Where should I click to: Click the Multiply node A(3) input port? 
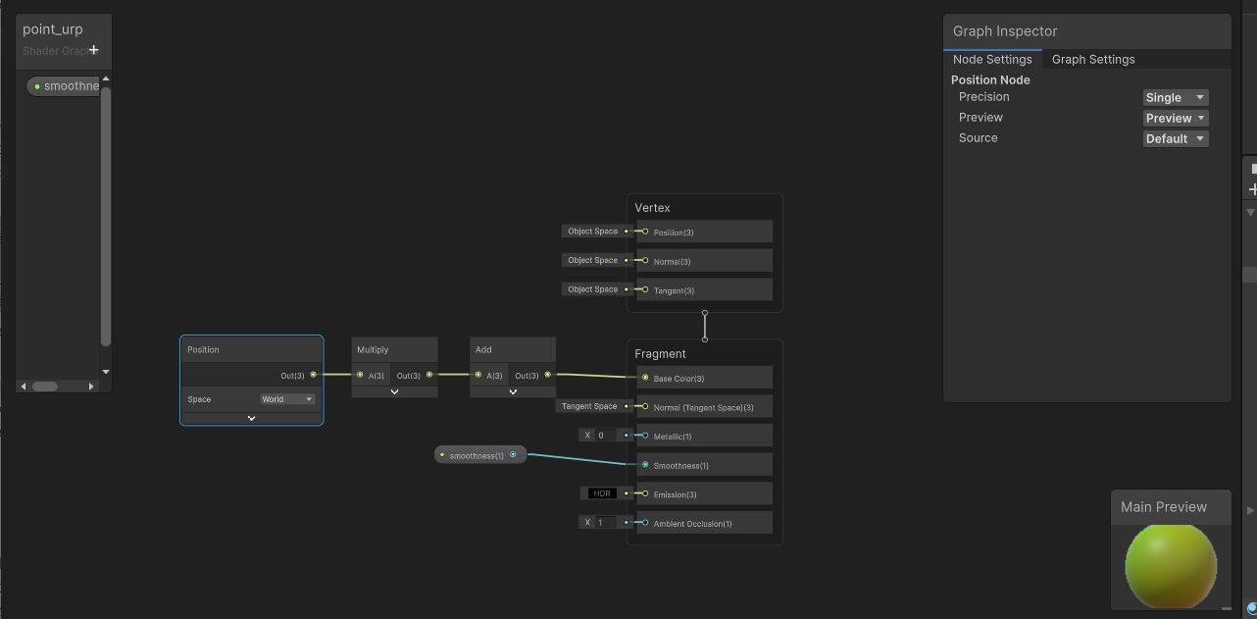[360, 375]
